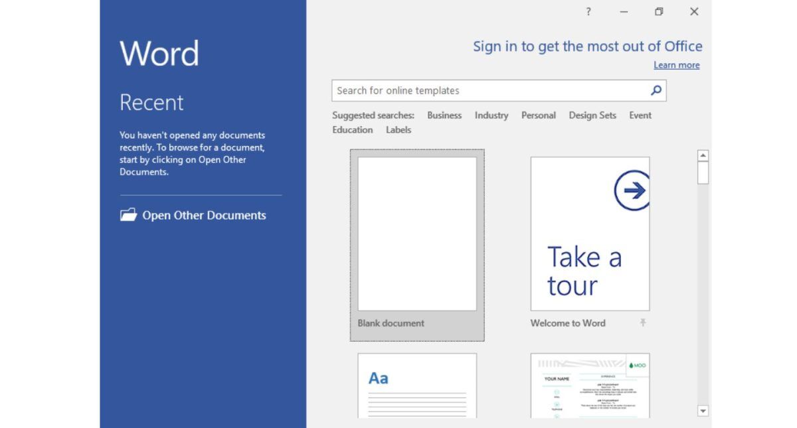Click the magnifier search icon
797x428 pixels.
pos(656,91)
